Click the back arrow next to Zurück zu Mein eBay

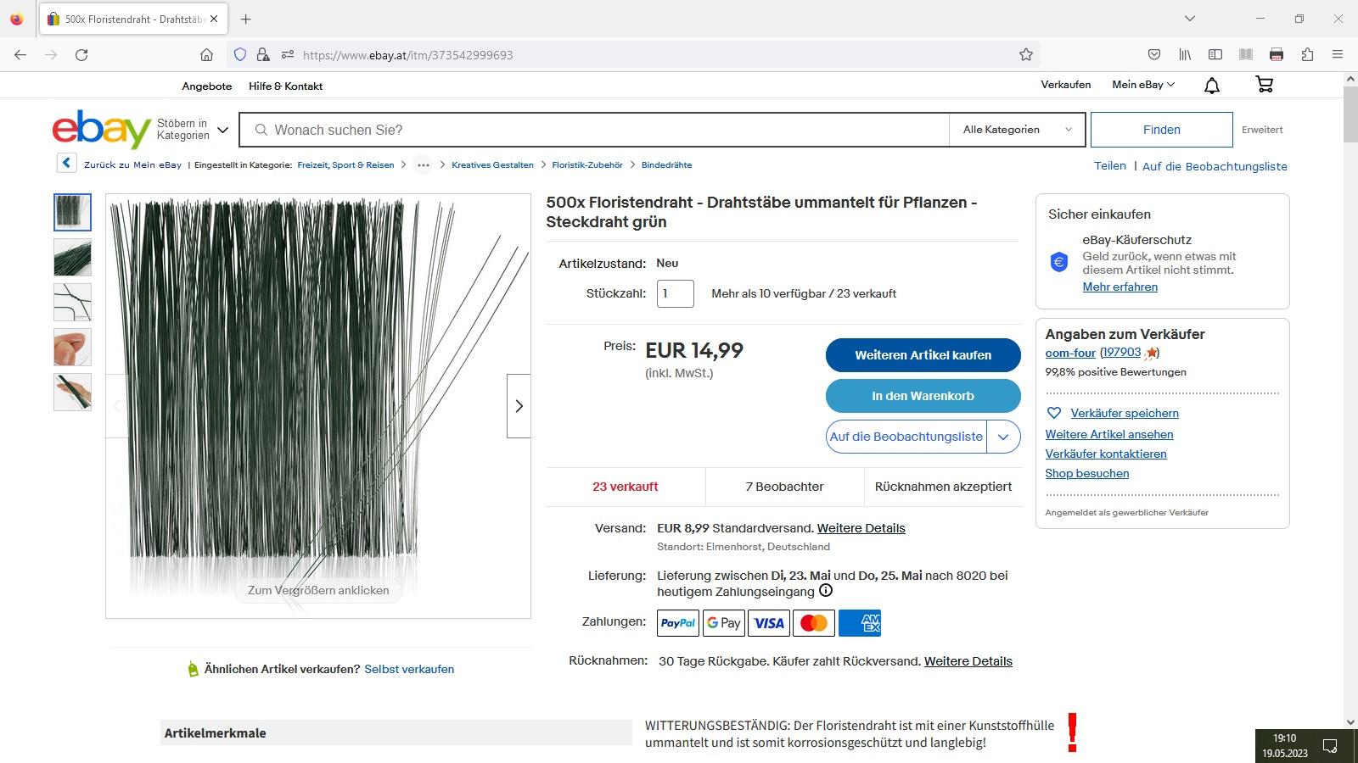pyautogui.click(x=66, y=164)
